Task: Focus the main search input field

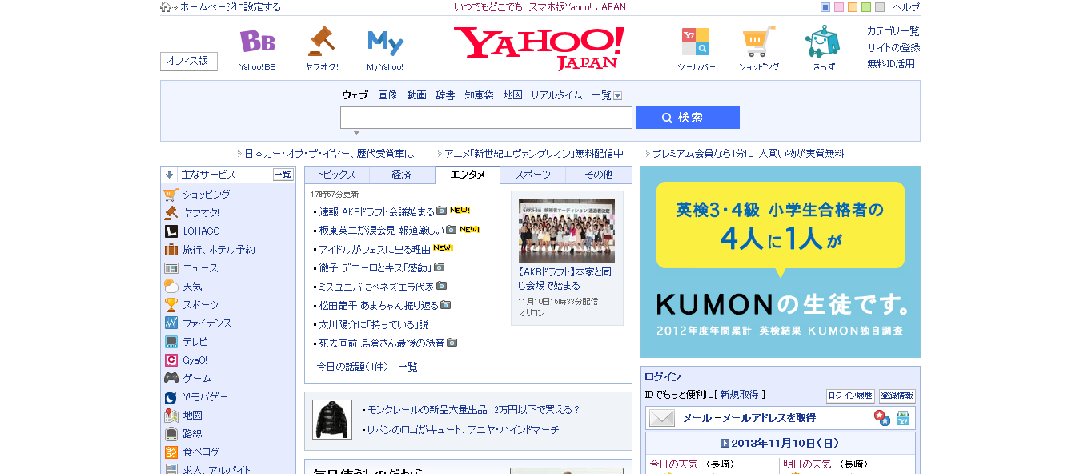Action: [x=486, y=118]
